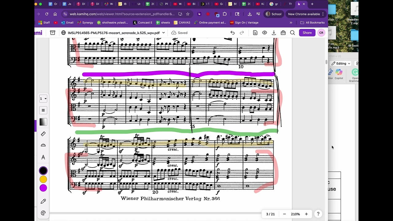Expand hidden bookmarks chevron

(x=291, y=22)
